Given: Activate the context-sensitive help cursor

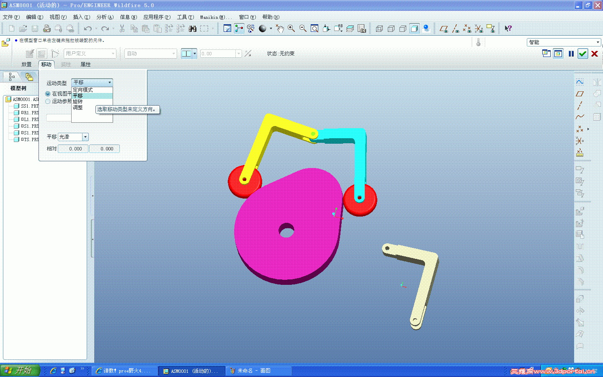Looking at the screenshot, I should (x=508, y=28).
